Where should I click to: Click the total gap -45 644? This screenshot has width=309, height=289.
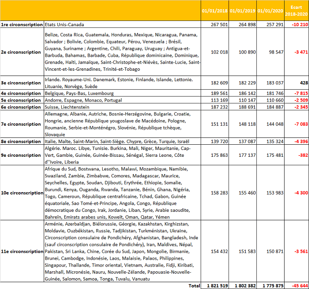tap(300, 286)
